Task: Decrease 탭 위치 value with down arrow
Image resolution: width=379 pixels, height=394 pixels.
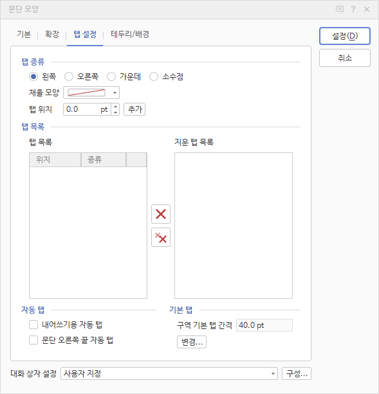Action: (x=115, y=112)
